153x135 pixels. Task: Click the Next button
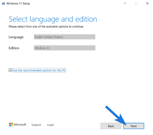[x=134, y=126]
